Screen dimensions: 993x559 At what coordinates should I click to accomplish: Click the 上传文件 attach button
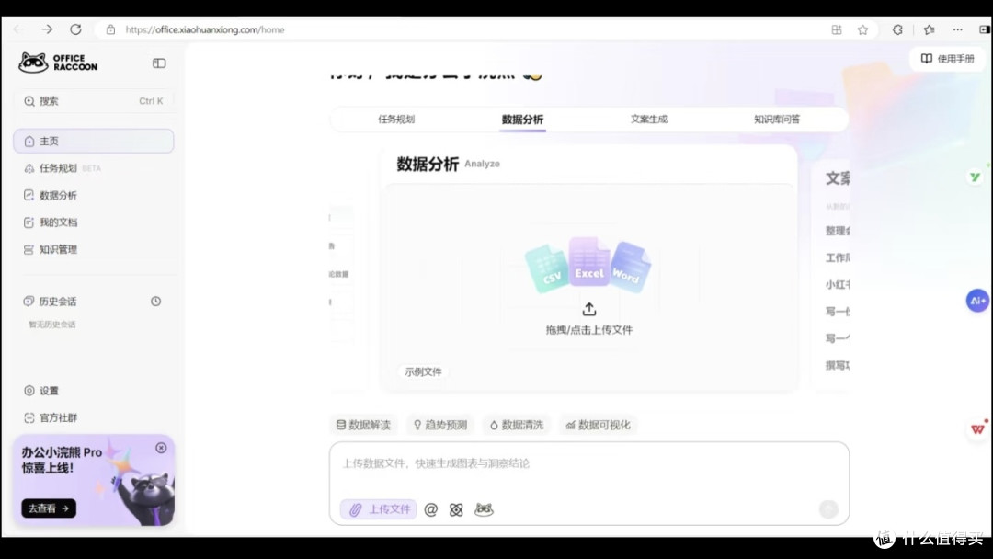(x=379, y=509)
